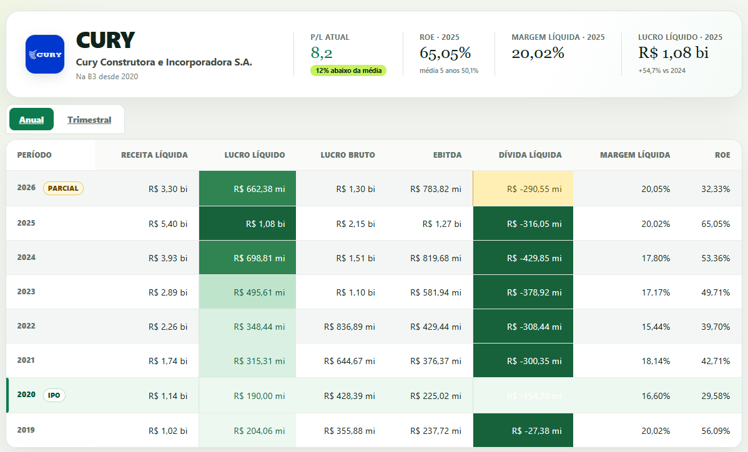The image size is (748, 452).
Task: Click 'Cury Construtora e Incorporadora S.A.' name
Action: click(x=164, y=62)
